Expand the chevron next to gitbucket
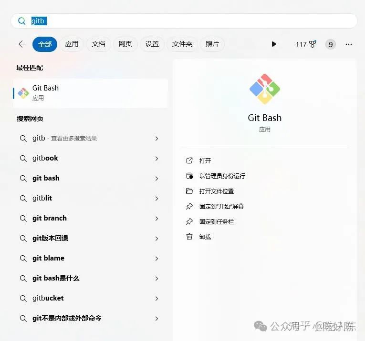 (156, 299)
